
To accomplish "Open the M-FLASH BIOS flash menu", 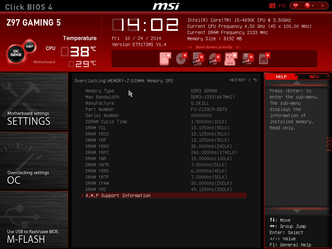I will 34,219.
